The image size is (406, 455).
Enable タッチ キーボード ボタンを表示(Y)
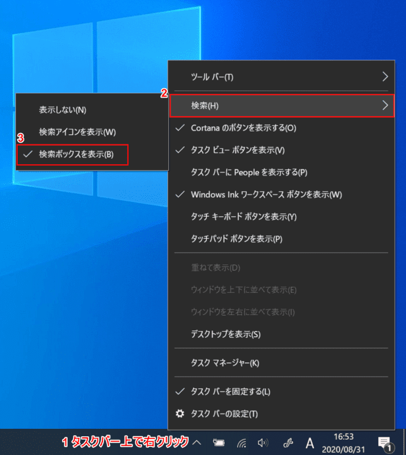[x=281, y=217]
